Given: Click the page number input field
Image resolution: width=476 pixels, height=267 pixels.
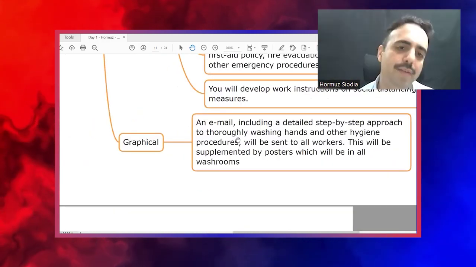Looking at the screenshot, I should point(155,48).
